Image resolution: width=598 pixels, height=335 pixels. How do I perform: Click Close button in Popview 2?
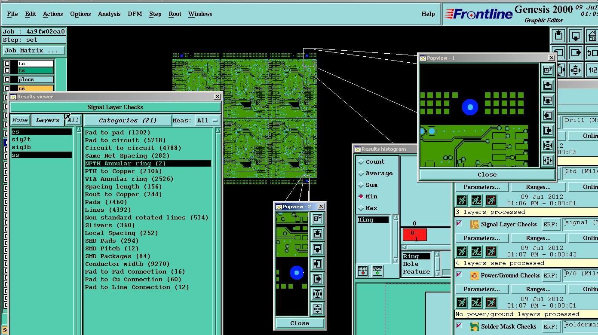point(300,323)
